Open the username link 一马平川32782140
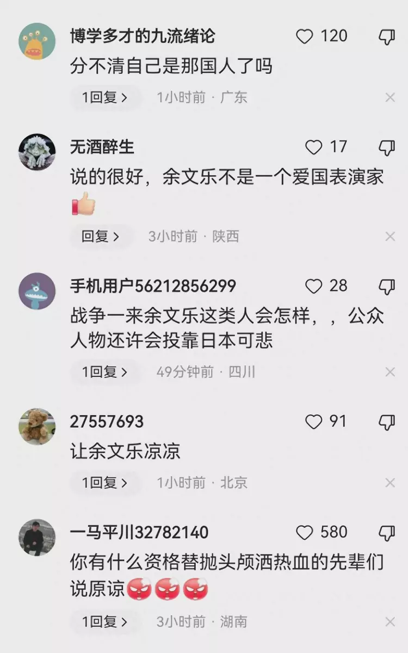 pos(139,532)
